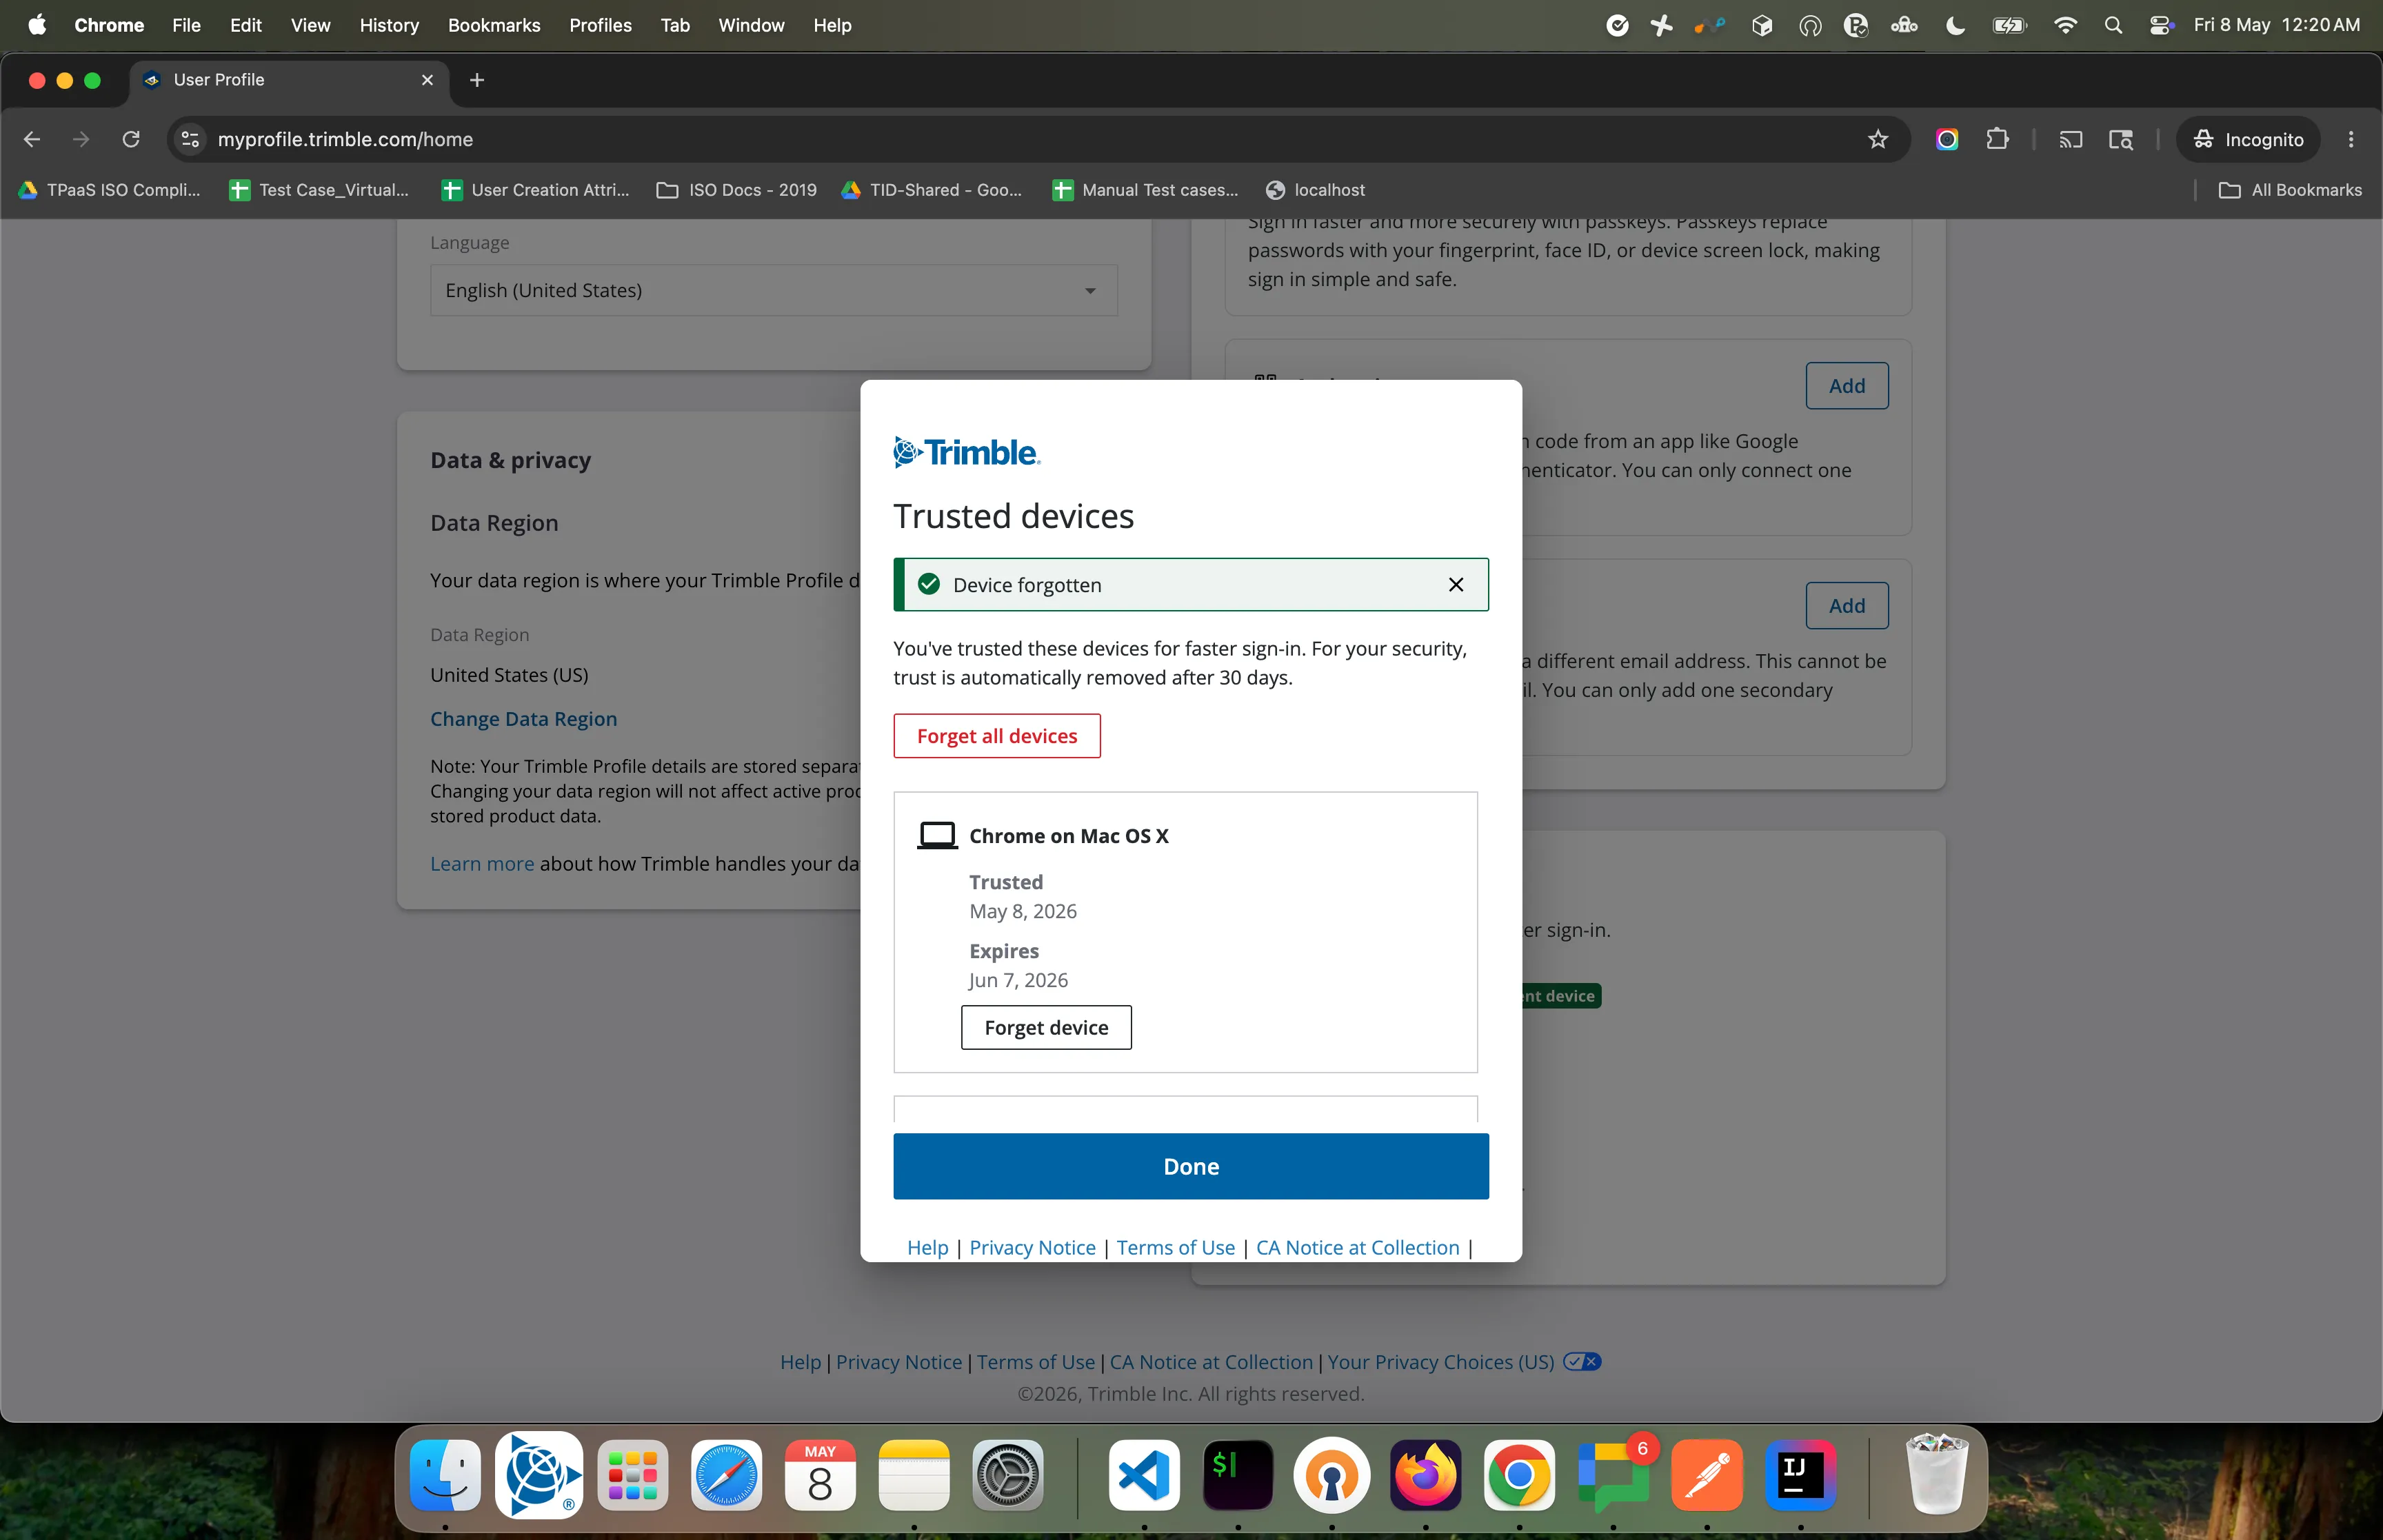The image size is (2383, 1540).
Task: Click the Incognito indicator
Action: click(x=2248, y=139)
